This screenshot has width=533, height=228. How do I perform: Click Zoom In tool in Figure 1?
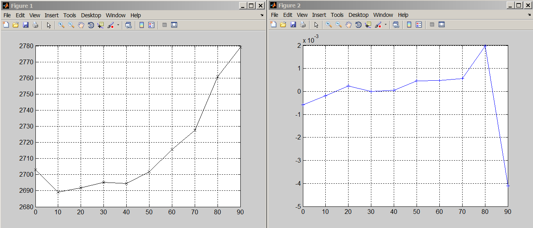click(x=61, y=25)
